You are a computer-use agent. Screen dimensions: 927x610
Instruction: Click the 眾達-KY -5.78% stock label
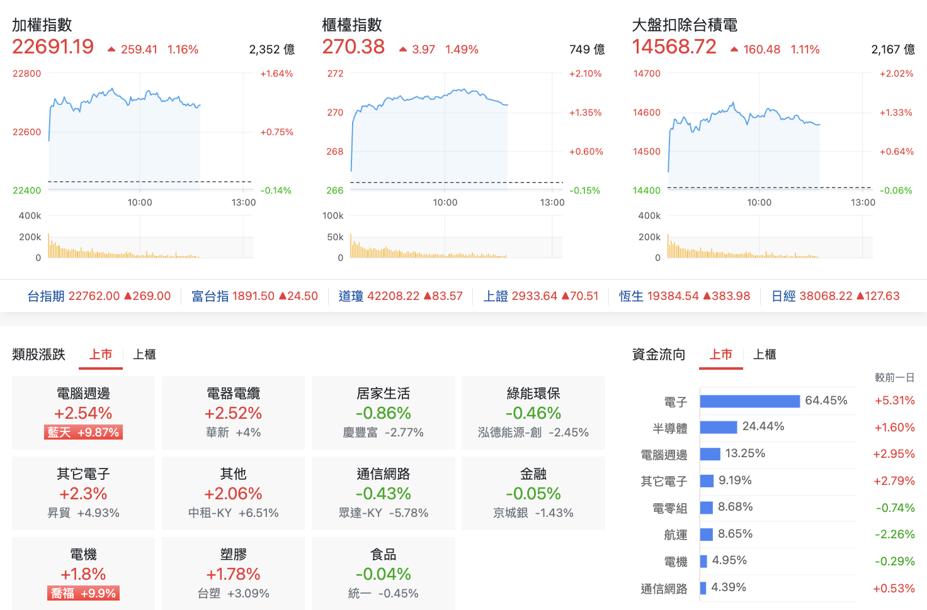pyautogui.click(x=383, y=513)
